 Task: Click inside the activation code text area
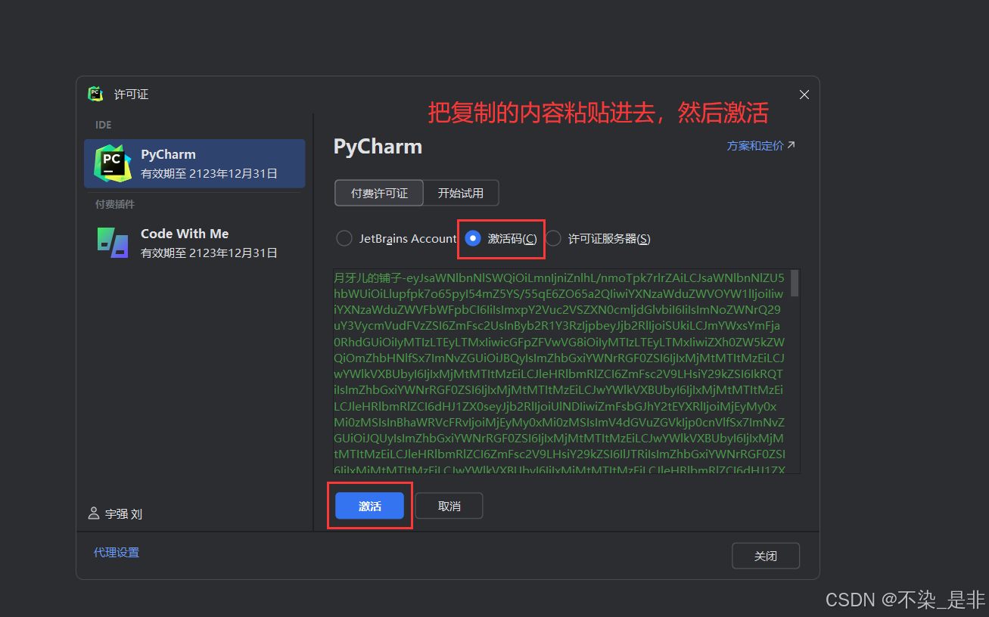562,371
